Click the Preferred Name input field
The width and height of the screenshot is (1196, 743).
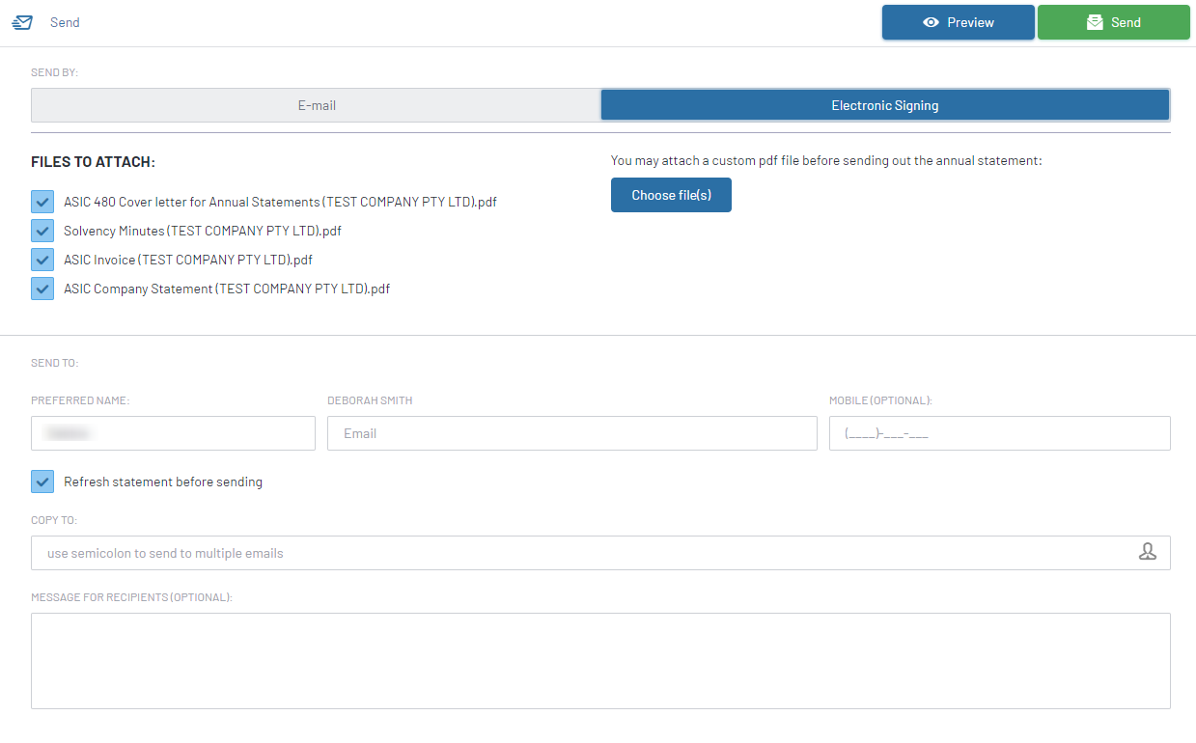coord(172,432)
